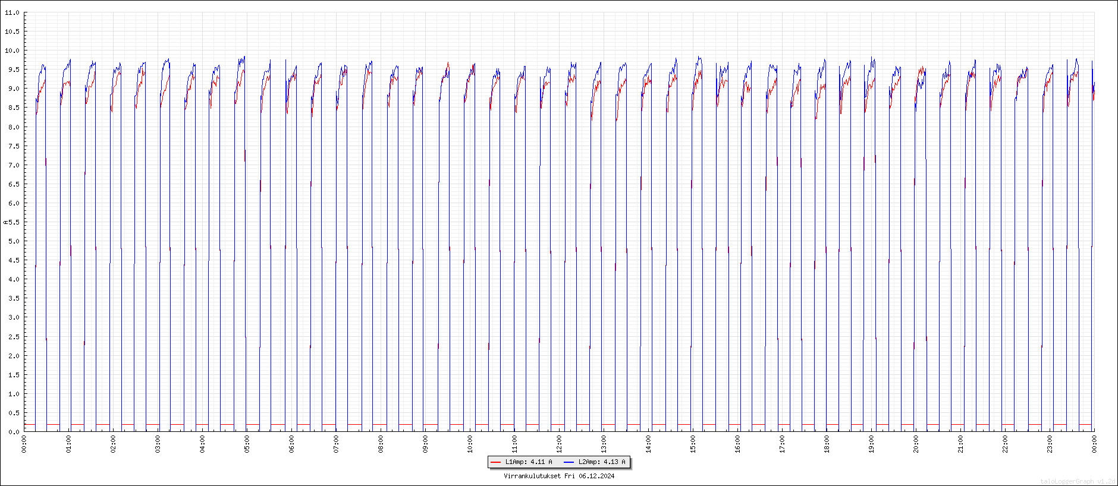
Task: Click the 7.5 value on the y-axis
Action: 13,146
